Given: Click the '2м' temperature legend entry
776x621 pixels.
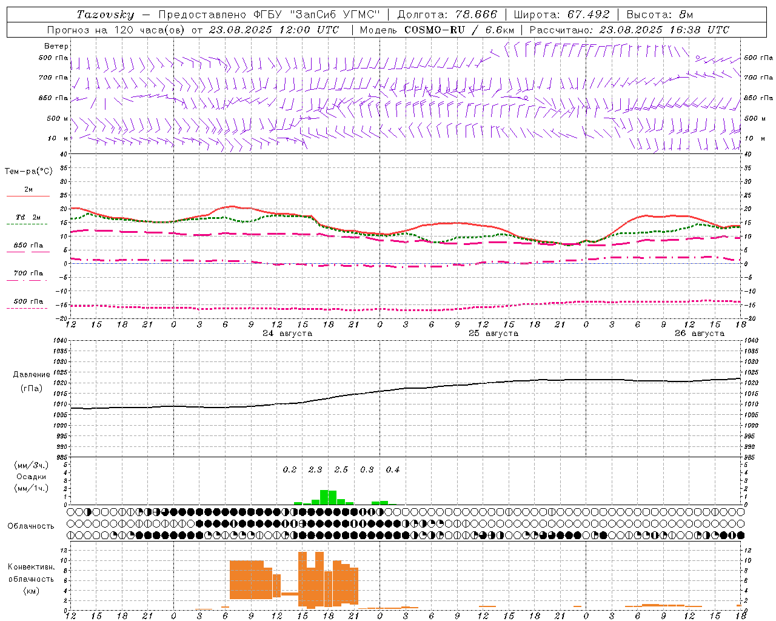Looking at the screenshot, I should [x=28, y=189].
